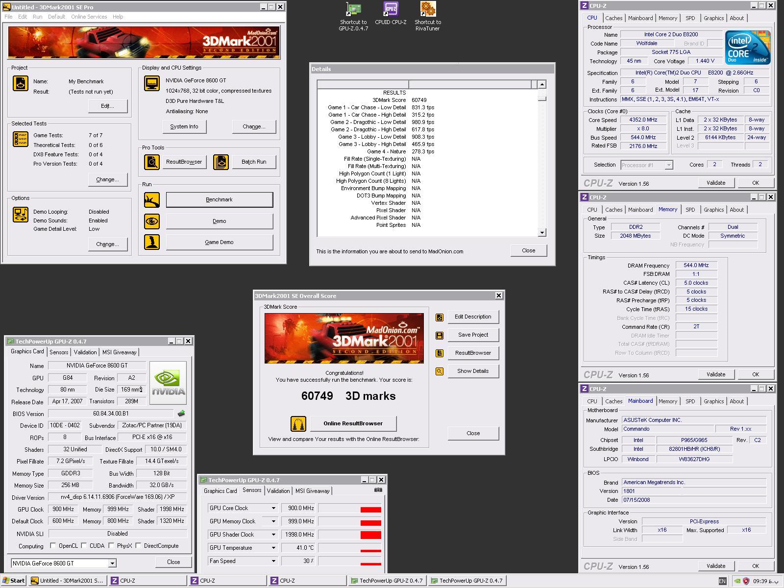Screen dimensions: 784x588
Task: Click the Details list scrollbar up arrow
Action: pos(542,84)
